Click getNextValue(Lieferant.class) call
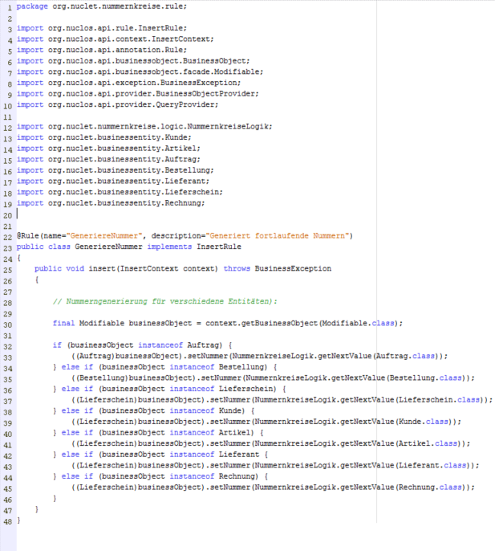The height and width of the screenshot is (551, 495). [407, 465]
